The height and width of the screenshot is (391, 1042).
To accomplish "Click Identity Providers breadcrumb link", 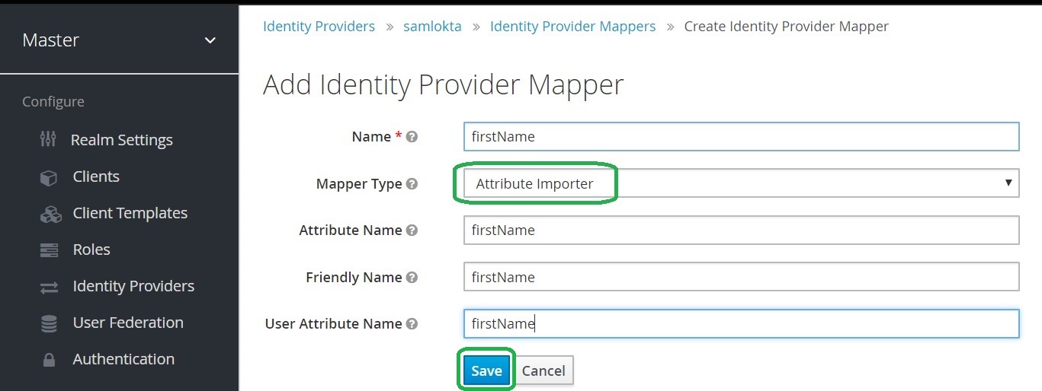I will (x=319, y=27).
